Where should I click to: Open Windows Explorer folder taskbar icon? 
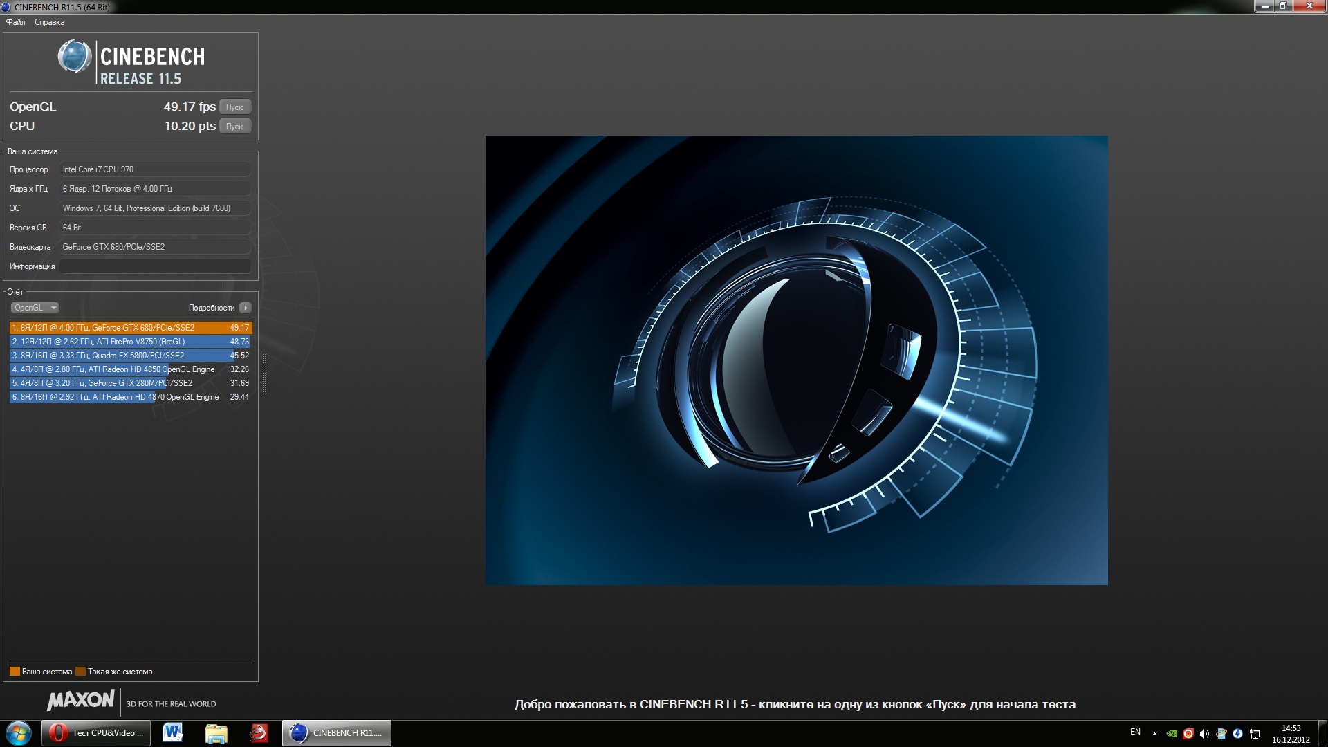coord(216,733)
